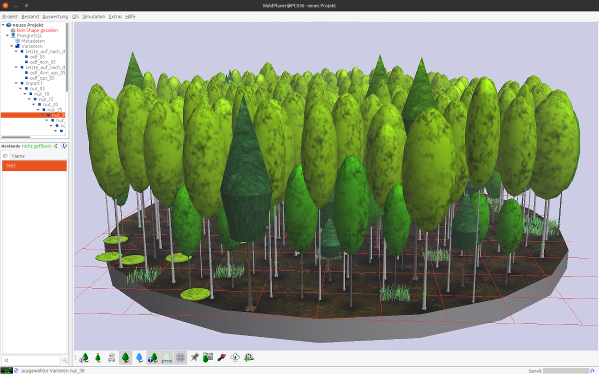Collapse the import1 tree node
This screenshot has width=599, height=374.
pyautogui.click(x=15, y=83)
